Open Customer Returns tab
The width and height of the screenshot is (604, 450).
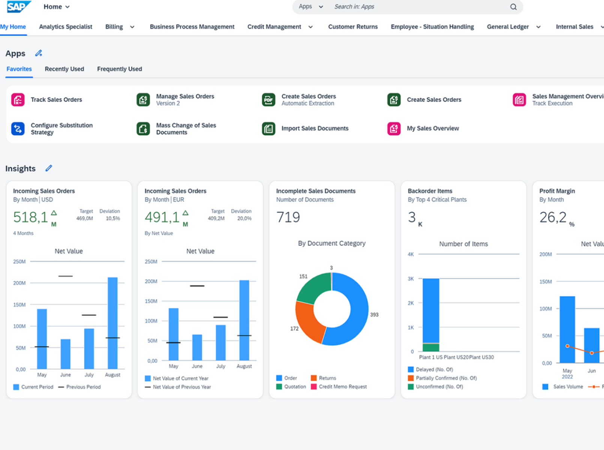pos(353,27)
